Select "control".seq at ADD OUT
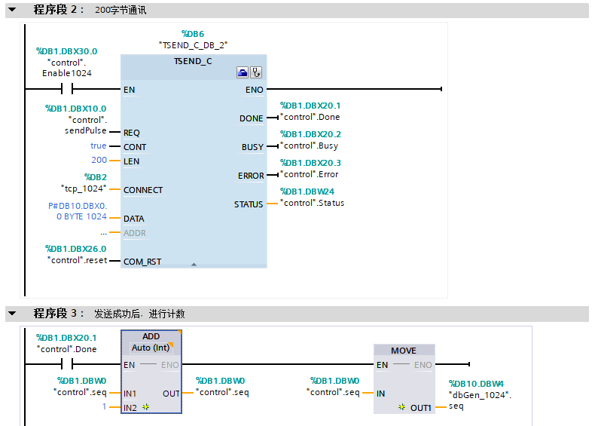Image resolution: width=598 pixels, height=426 pixels. coord(222,392)
